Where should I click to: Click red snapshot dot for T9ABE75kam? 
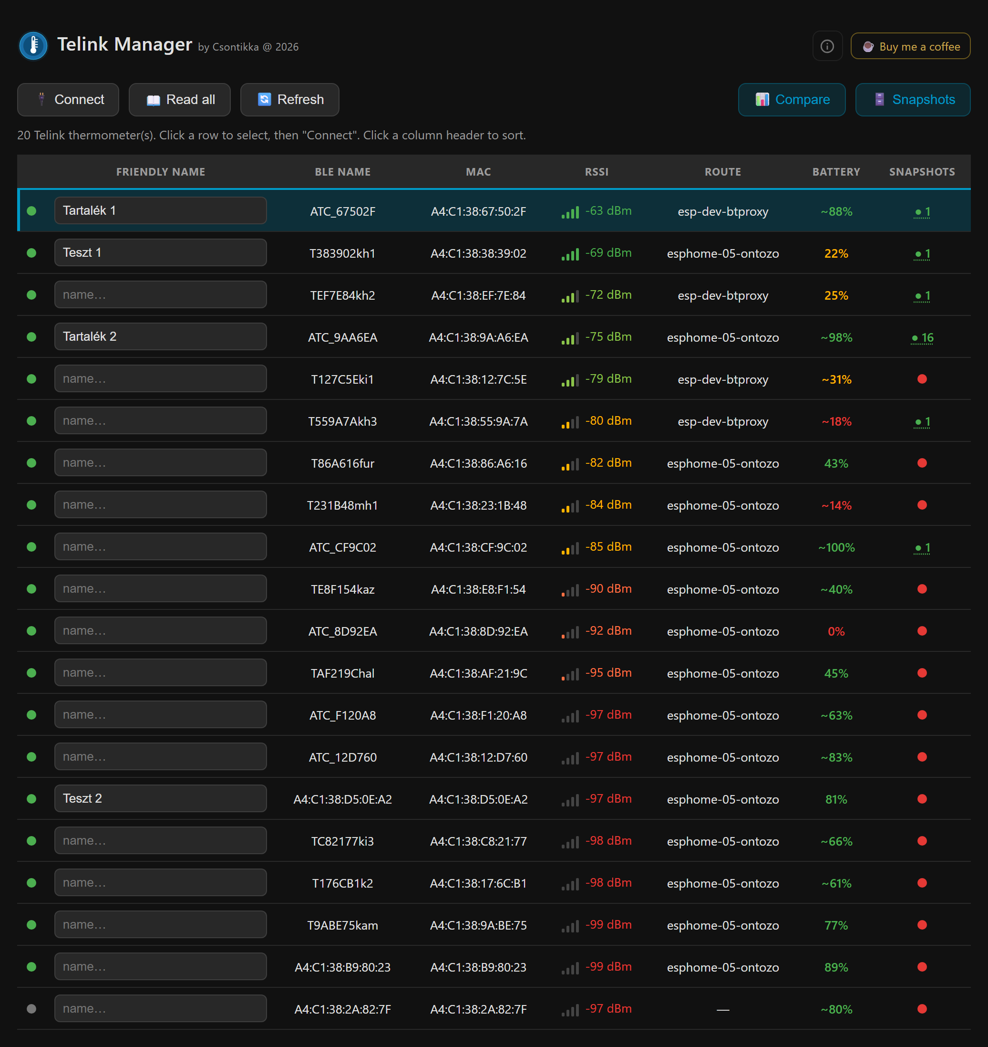point(922,925)
